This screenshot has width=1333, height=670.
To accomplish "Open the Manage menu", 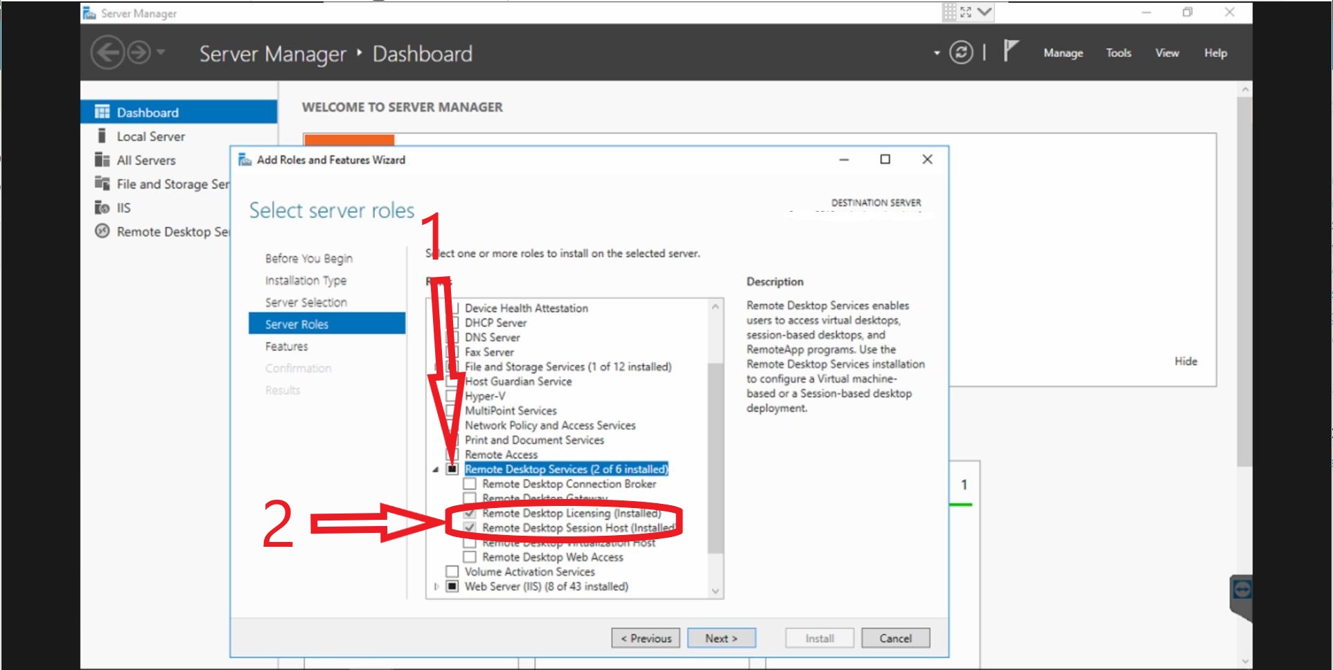I will tap(1063, 53).
